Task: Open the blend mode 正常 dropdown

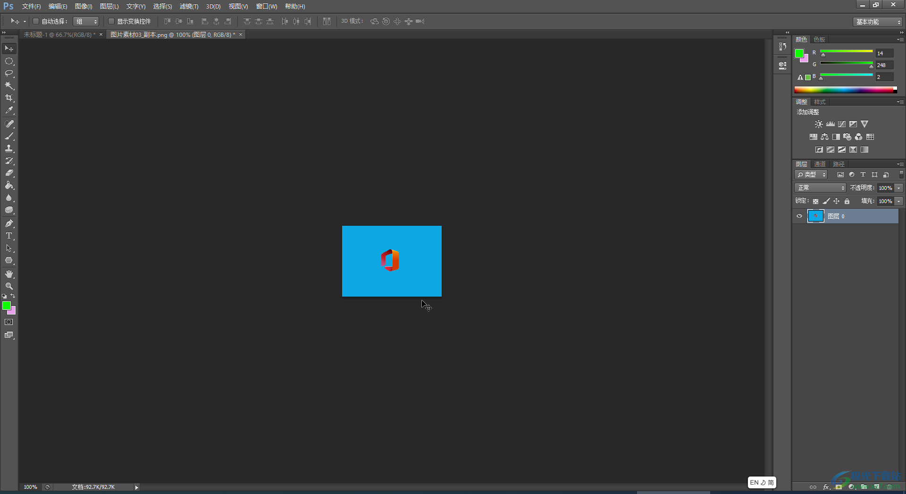Action: click(x=820, y=188)
